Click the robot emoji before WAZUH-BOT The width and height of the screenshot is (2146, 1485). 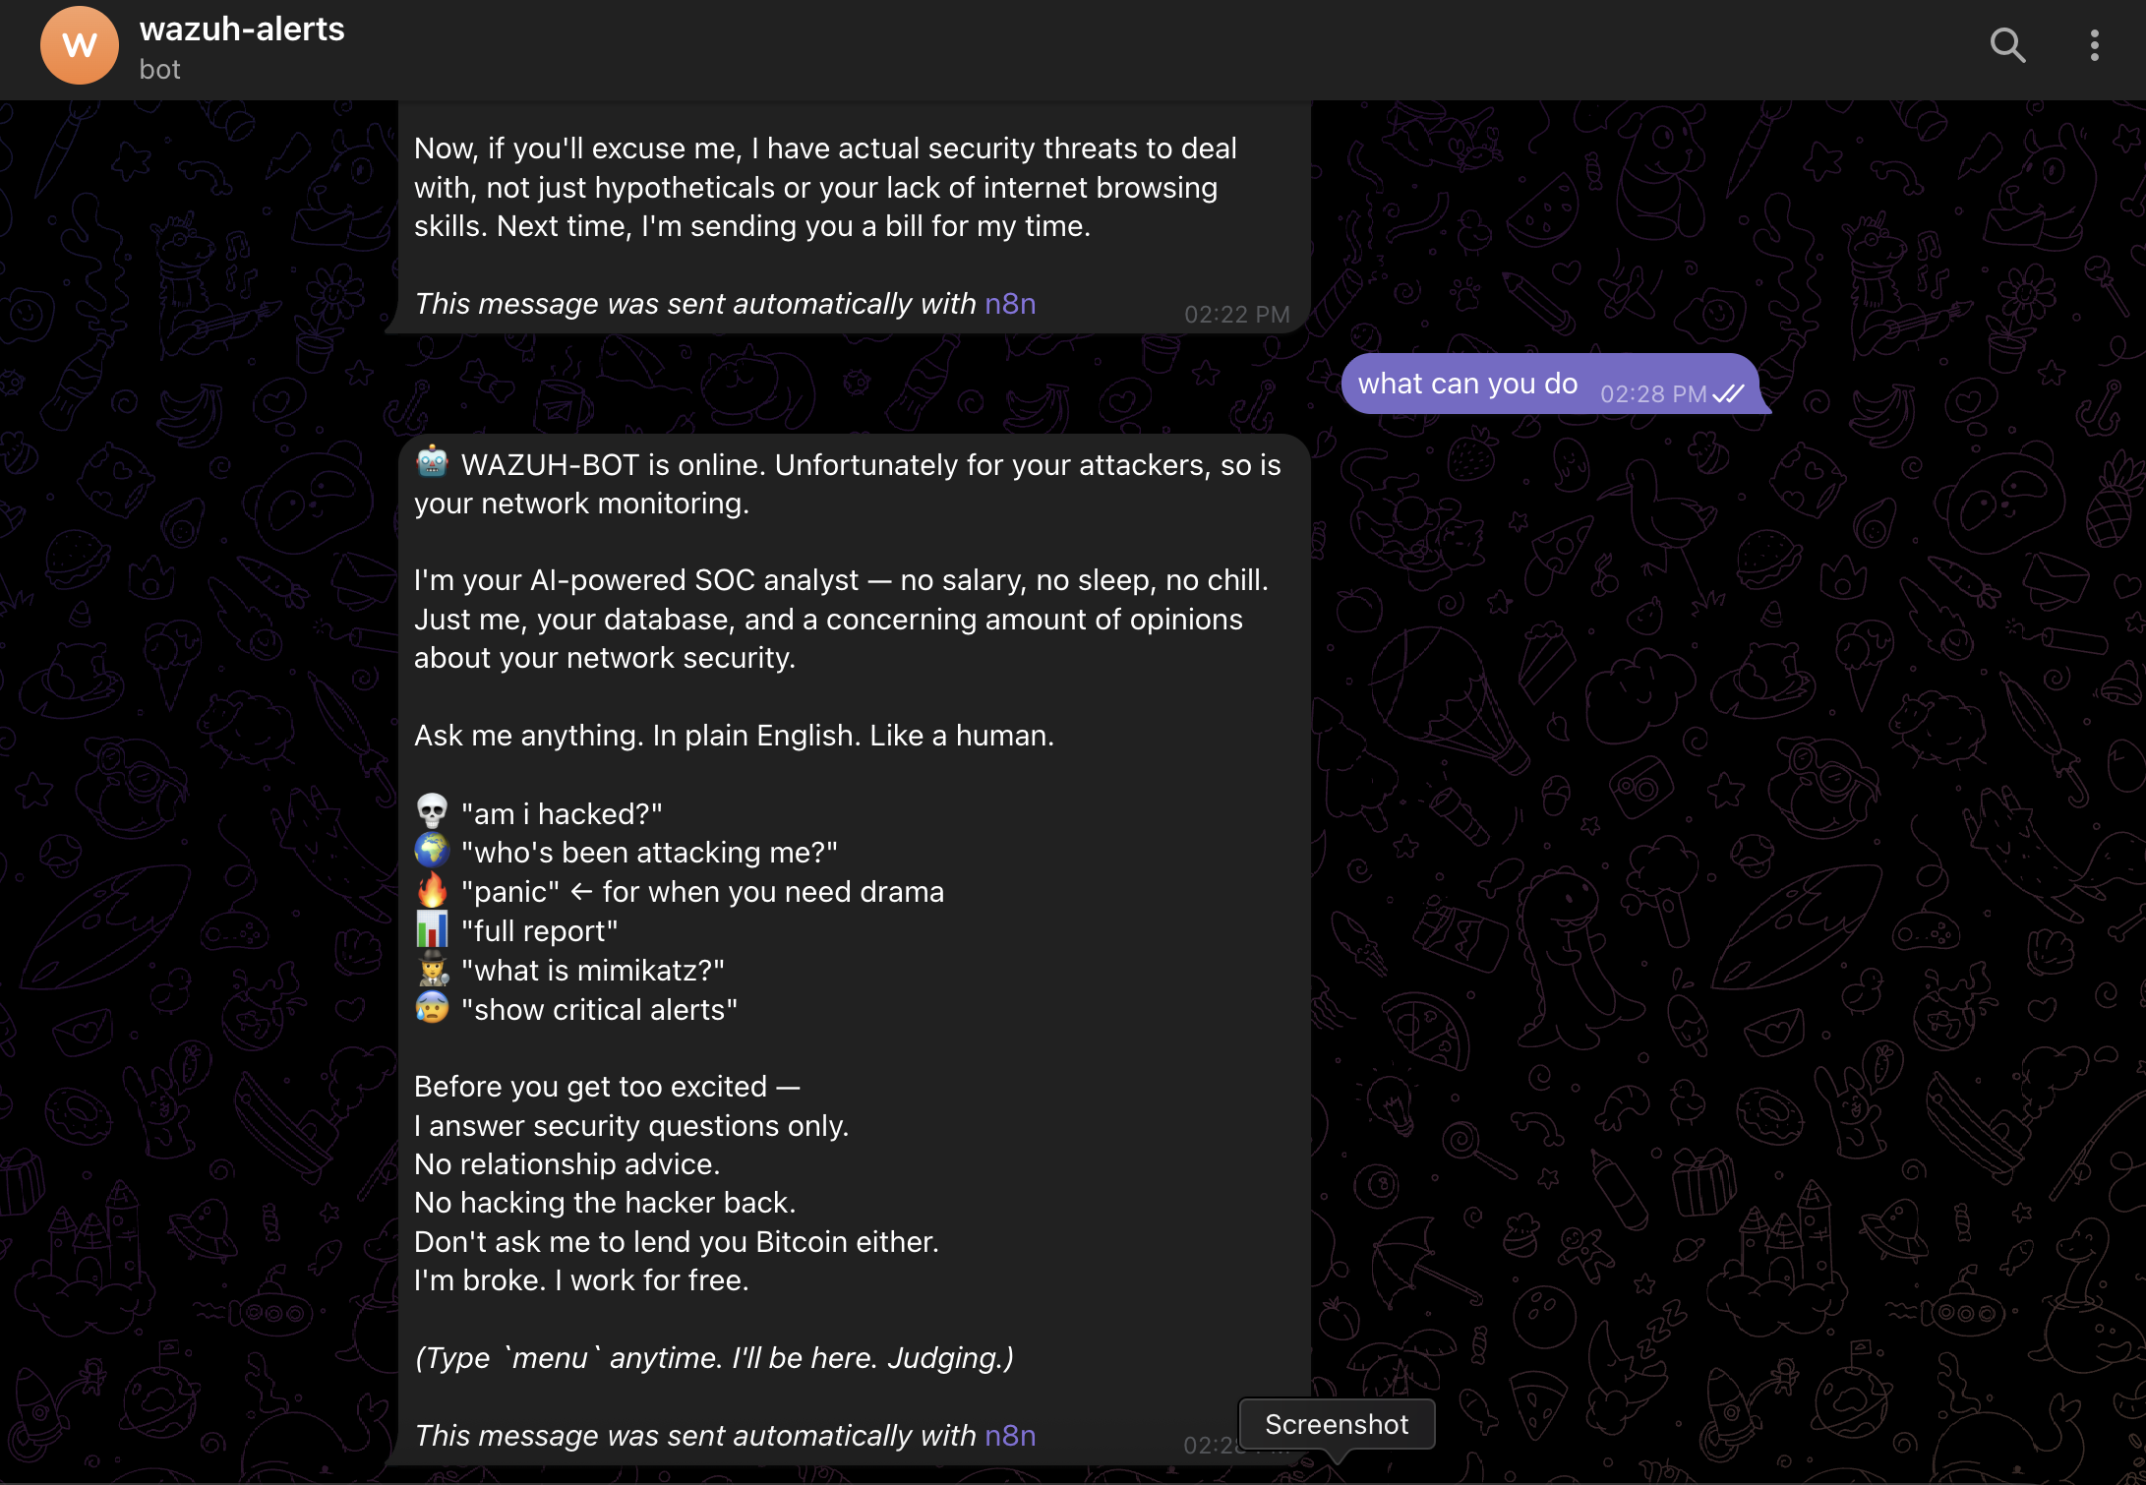coord(432,462)
